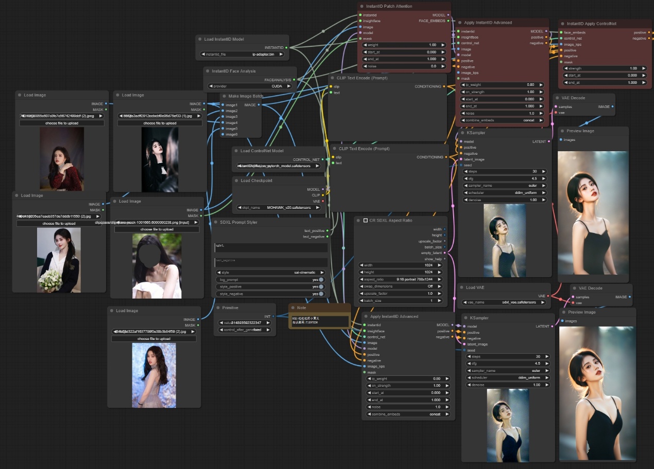Click the CR SDXL Aspect Ratio node square icon
This screenshot has height=469, width=654.
tap(366, 220)
